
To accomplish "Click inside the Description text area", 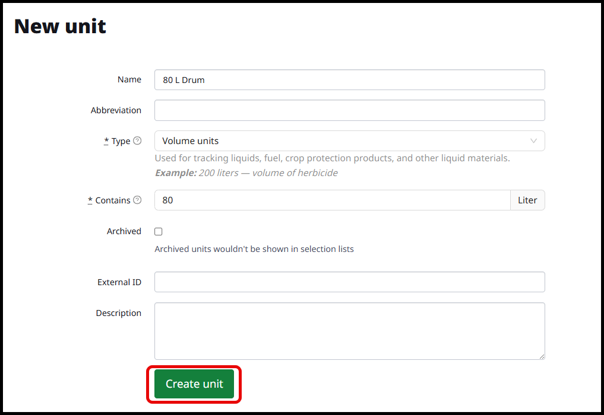I will 349,331.
